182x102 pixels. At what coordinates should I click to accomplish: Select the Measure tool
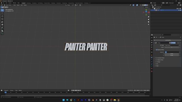click(2, 31)
